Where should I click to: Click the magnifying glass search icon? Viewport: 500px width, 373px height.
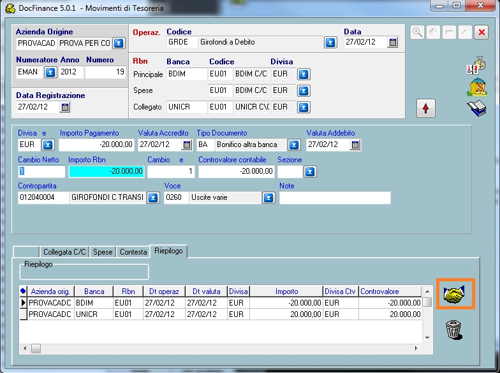click(418, 32)
